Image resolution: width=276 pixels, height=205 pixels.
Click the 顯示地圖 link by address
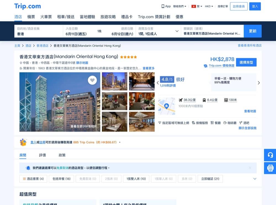pyautogui.click(x=82, y=63)
